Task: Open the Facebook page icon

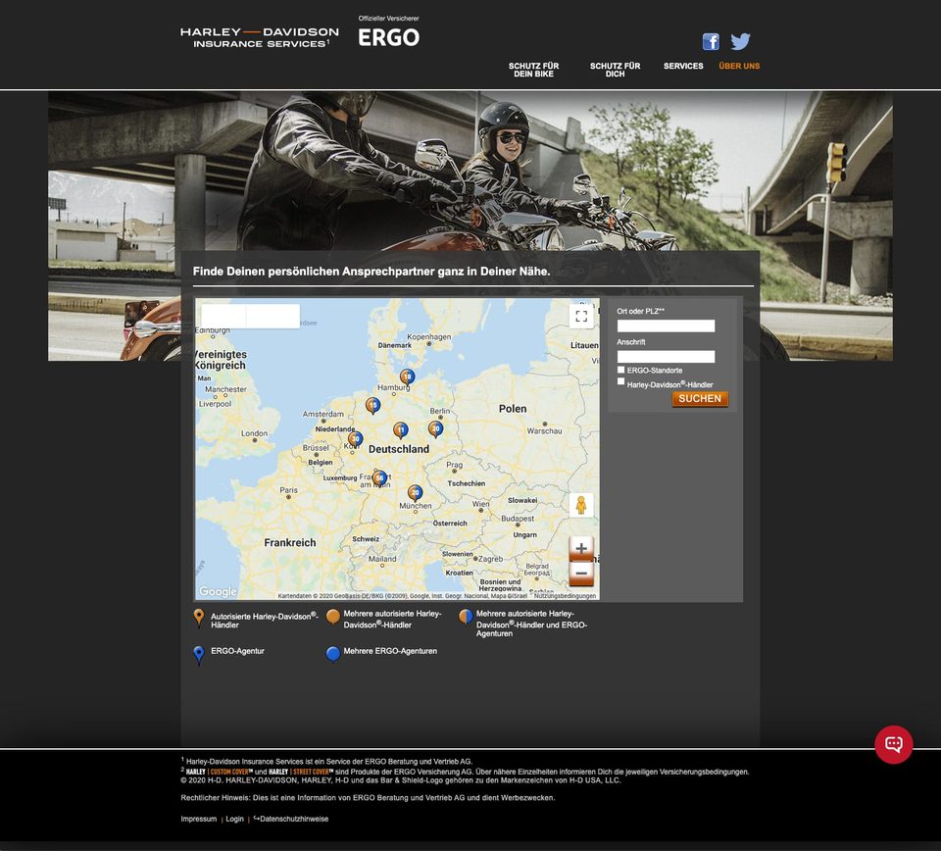Action: pos(711,41)
